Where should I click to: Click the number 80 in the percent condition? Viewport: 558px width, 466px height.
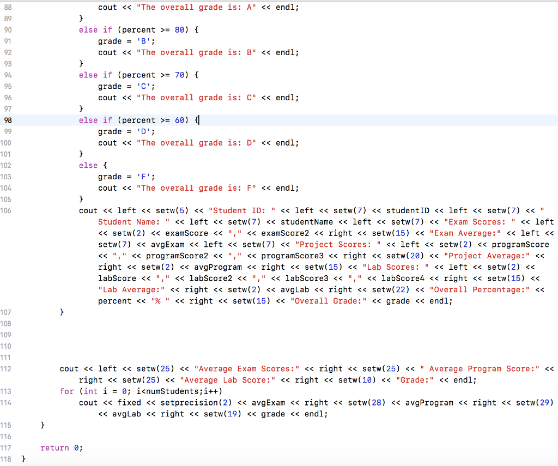[x=179, y=30]
